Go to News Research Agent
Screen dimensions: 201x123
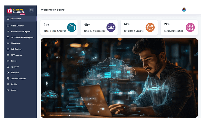pos(20,32)
